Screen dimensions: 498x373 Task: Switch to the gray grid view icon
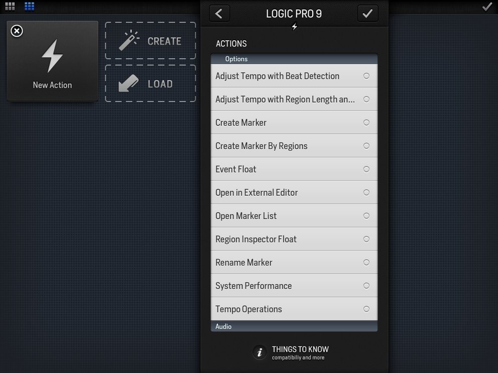[10, 7]
